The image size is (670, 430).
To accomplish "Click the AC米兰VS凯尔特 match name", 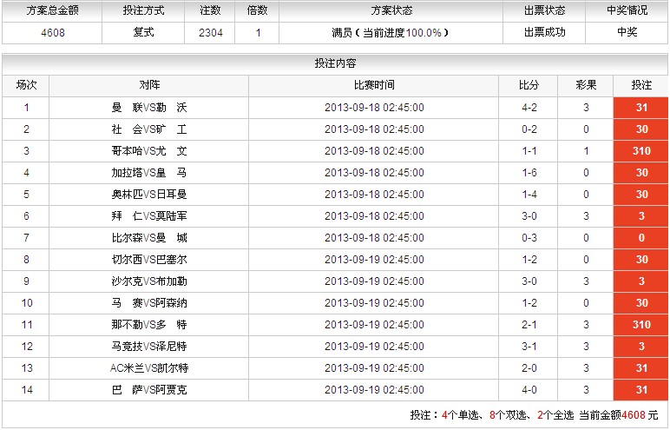I will point(148,368).
